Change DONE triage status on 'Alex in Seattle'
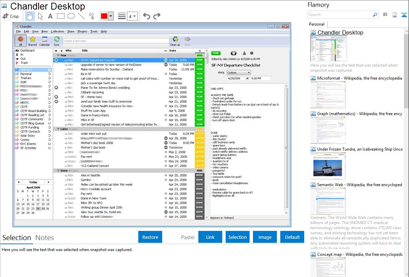The width and height of the screenshot is (409, 277). point(199,175)
